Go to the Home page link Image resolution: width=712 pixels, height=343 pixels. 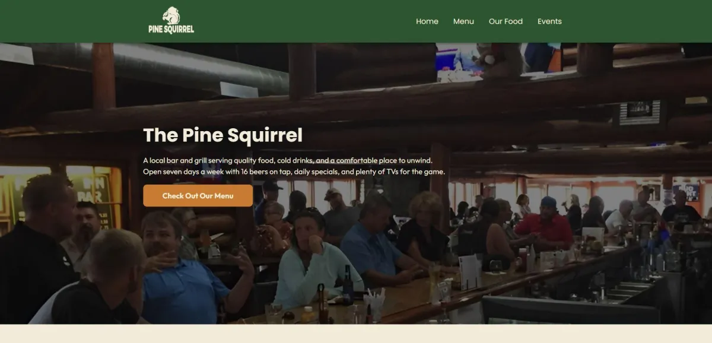pos(427,21)
